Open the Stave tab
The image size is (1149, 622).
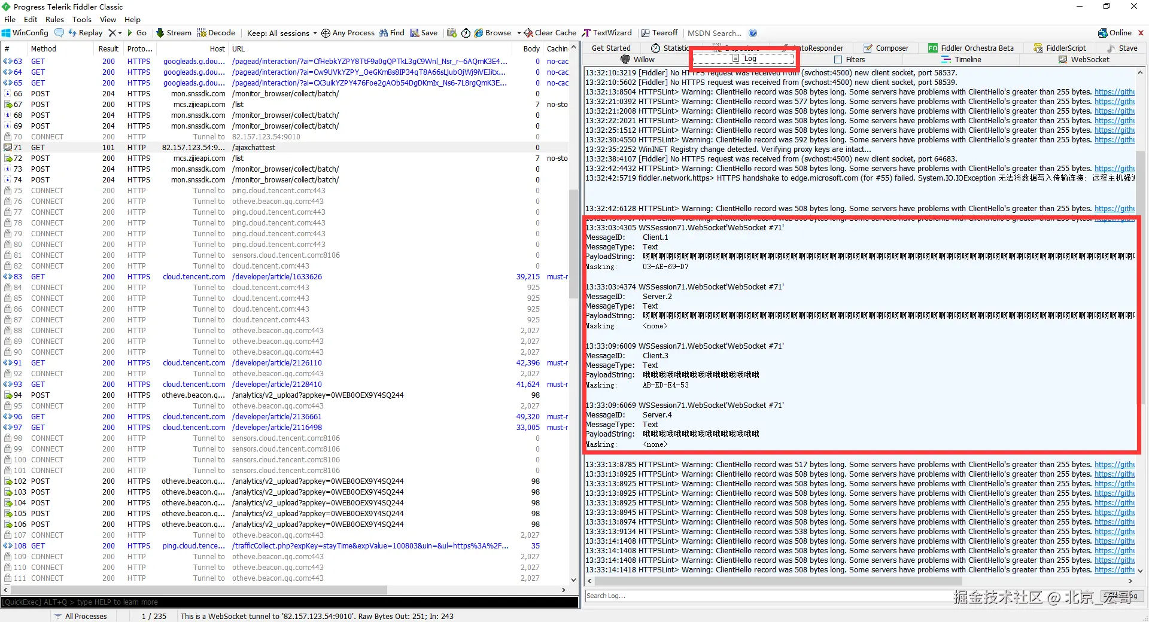tap(1122, 48)
